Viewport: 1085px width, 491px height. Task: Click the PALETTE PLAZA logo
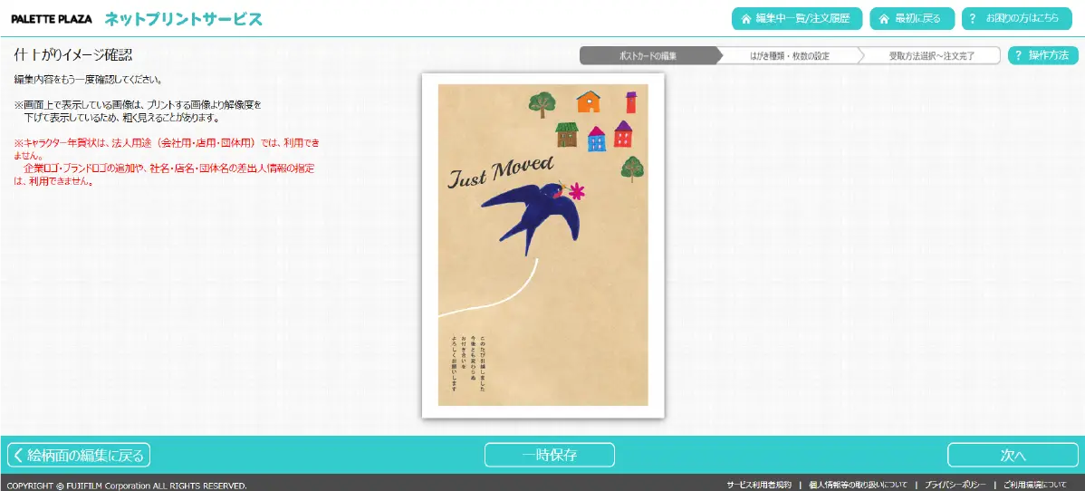tap(51, 19)
